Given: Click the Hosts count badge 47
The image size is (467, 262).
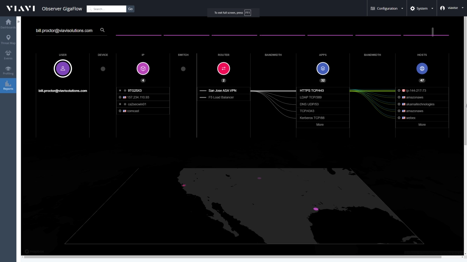Looking at the screenshot, I should pyautogui.click(x=422, y=81).
